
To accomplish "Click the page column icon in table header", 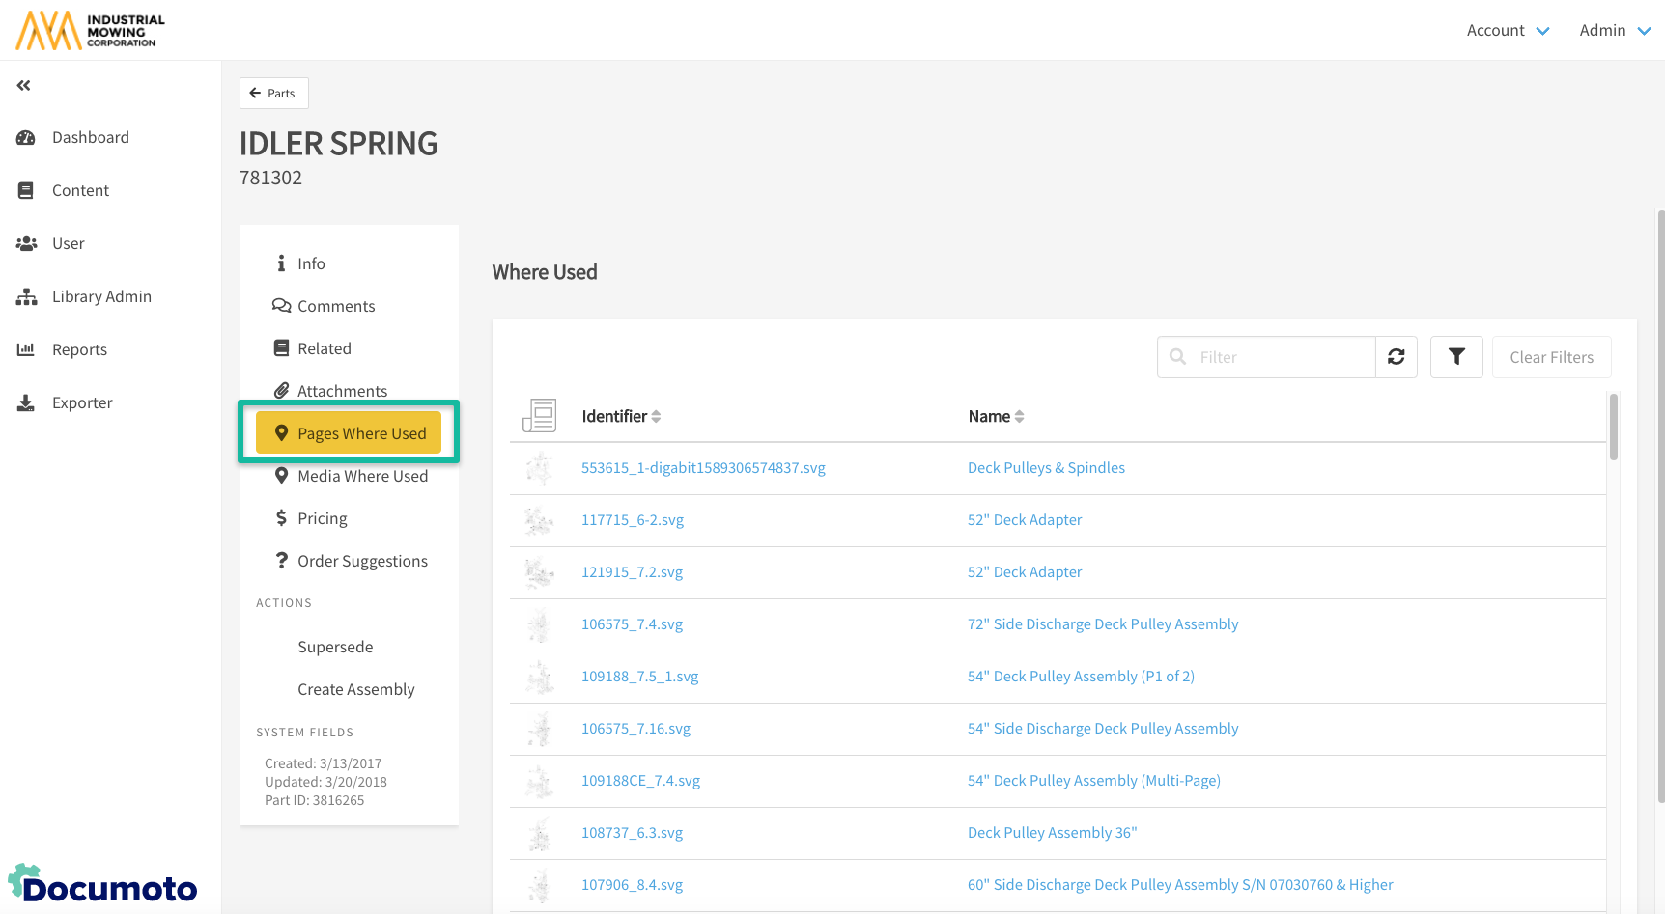I will point(539,416).
